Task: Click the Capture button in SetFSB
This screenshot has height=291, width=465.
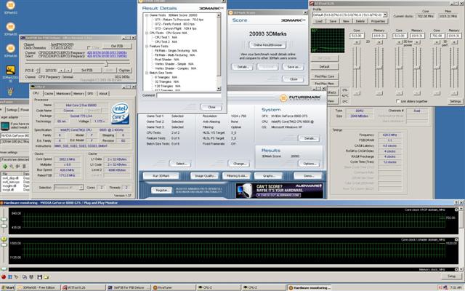Action: (124, 71)
